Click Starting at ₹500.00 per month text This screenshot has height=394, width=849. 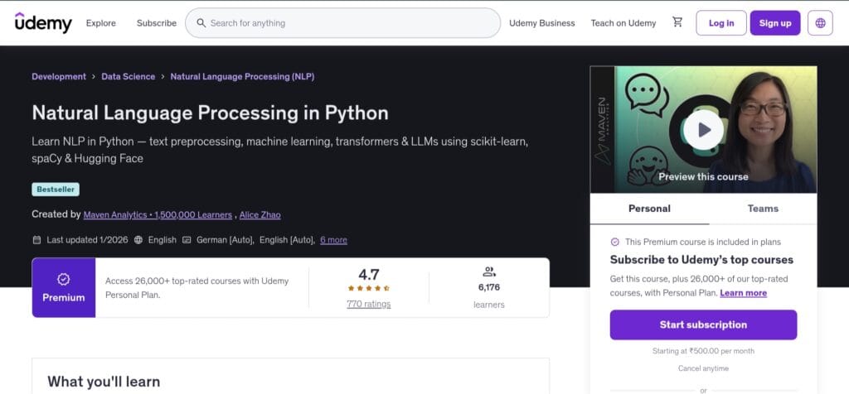[703, 351]
